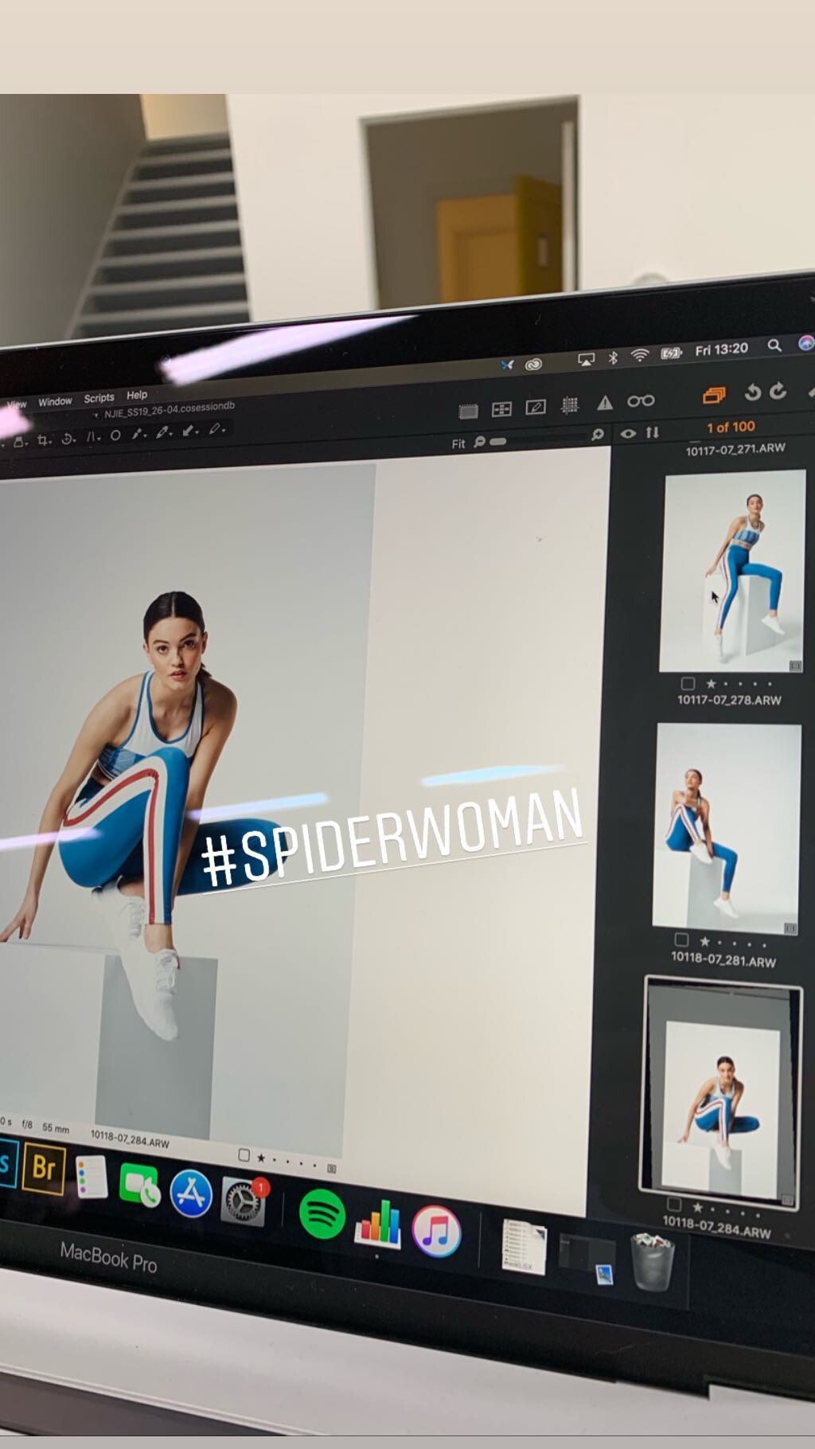Set one star rating on 10118-07_281.ARW
815x1449 pixels.
[x=704, y=941]
